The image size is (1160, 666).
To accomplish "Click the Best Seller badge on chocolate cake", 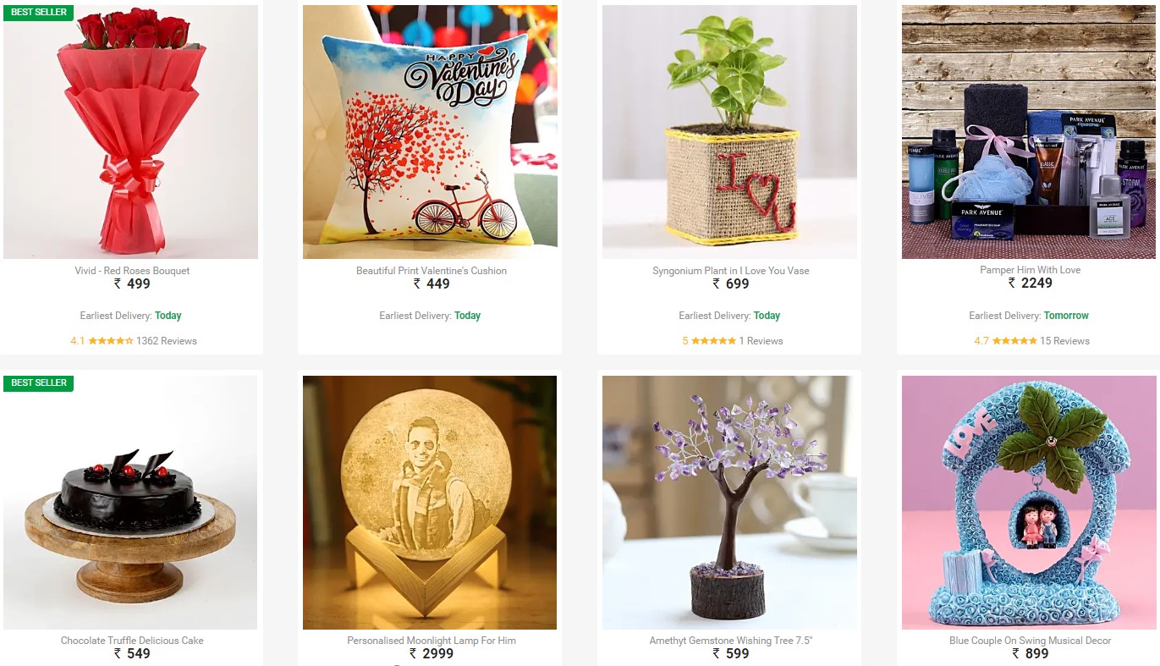I will (39, 383).
